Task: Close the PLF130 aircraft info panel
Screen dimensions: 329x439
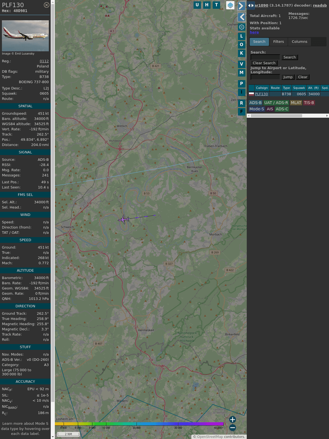Action: pyautogui.click(x=47, y=5)
